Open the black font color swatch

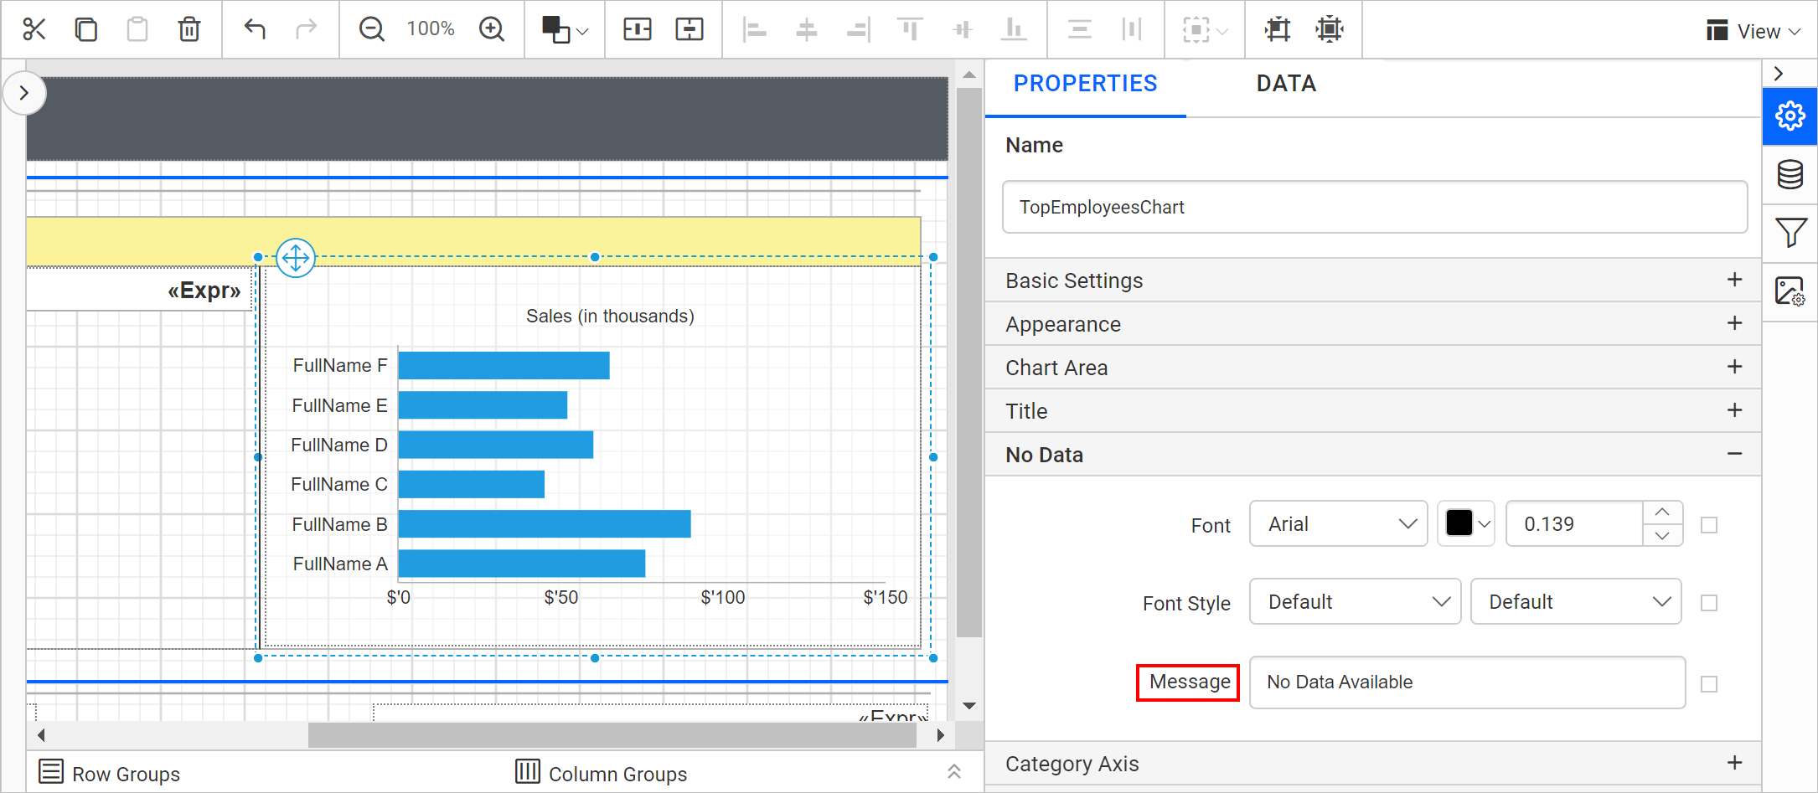coord(1466,524)
